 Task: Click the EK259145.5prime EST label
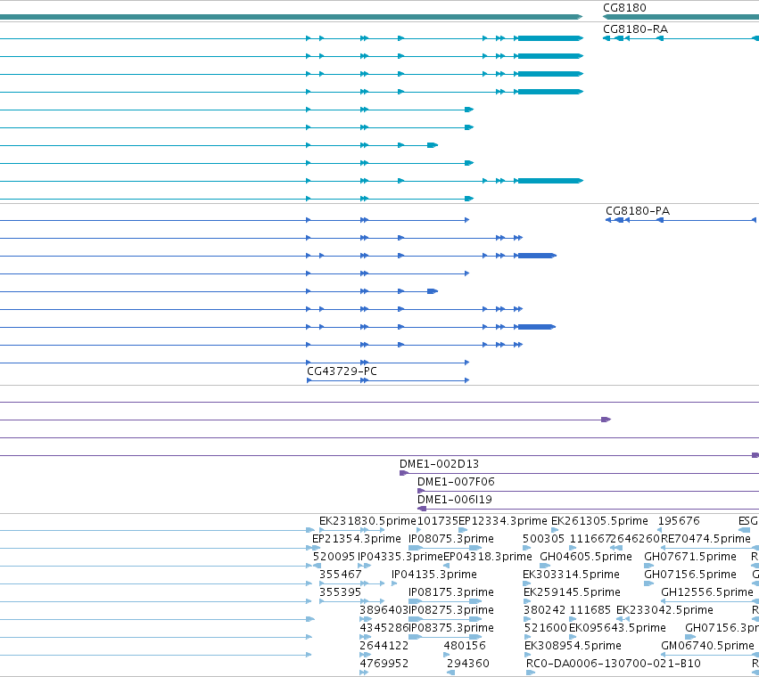click(572, 592)
